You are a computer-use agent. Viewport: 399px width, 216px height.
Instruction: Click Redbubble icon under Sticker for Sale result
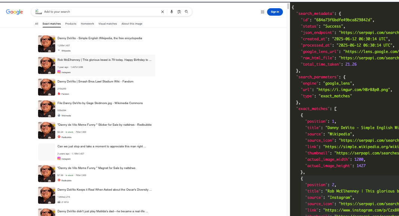click(59, 137)
